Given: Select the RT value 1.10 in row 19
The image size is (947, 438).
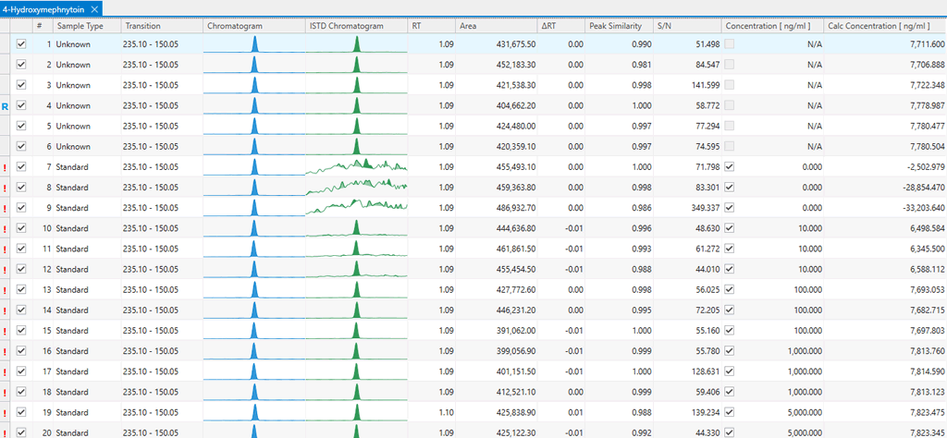Looking at the screenshot, I should (447, 413).
